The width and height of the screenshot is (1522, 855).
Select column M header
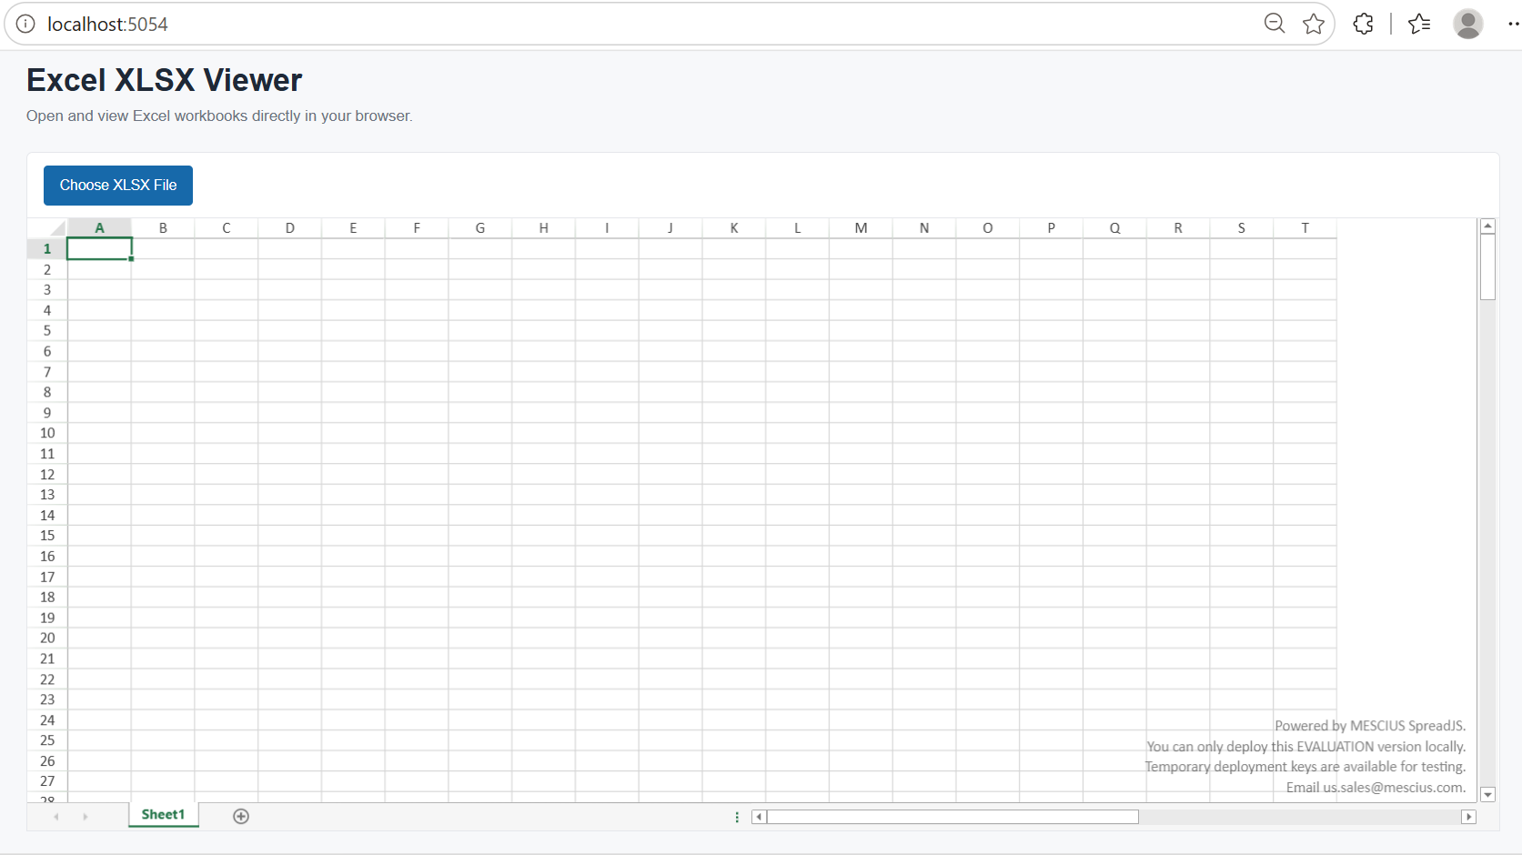(x=861, y=228)
